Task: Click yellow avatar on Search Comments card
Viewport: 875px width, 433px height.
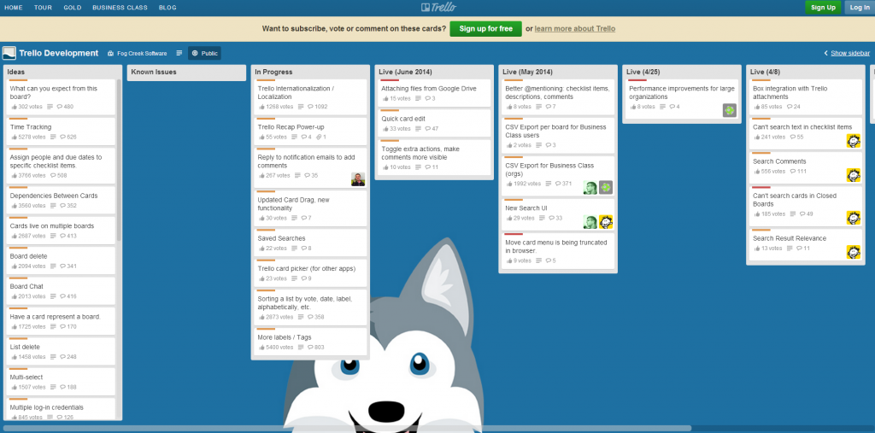Action: point(853,175)
